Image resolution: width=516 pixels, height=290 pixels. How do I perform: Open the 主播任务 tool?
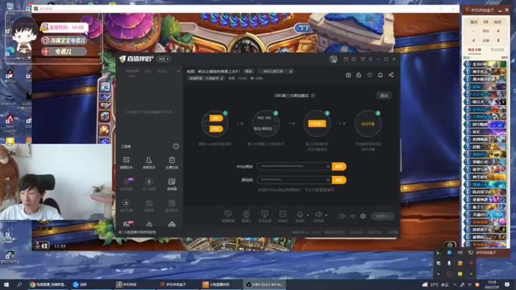[172, 163]
